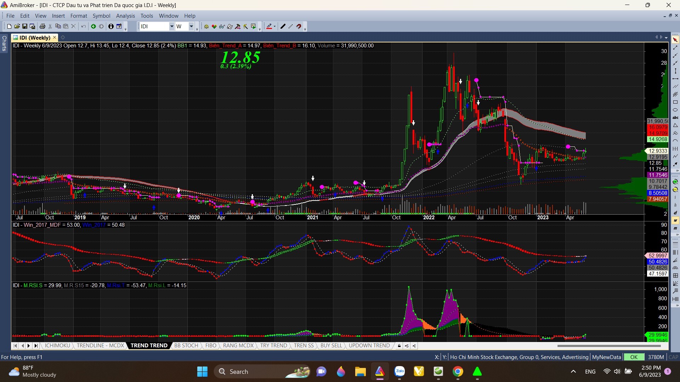
Task: Toggle the weekly w interval button
Action: [675, 220]
